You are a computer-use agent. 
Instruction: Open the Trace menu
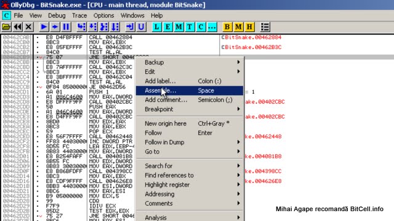click(x=79, y=15)
